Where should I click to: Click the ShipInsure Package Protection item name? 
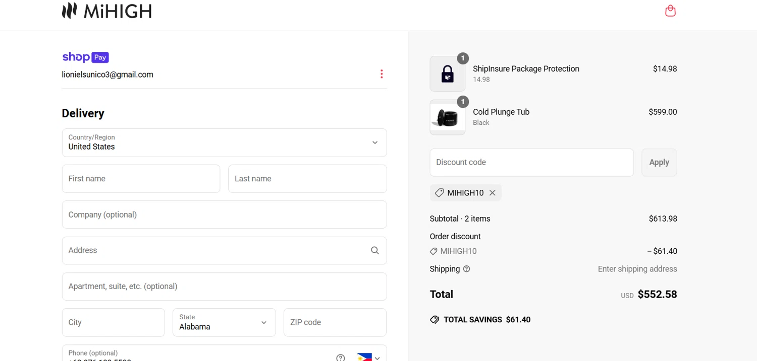pos(526,69)
